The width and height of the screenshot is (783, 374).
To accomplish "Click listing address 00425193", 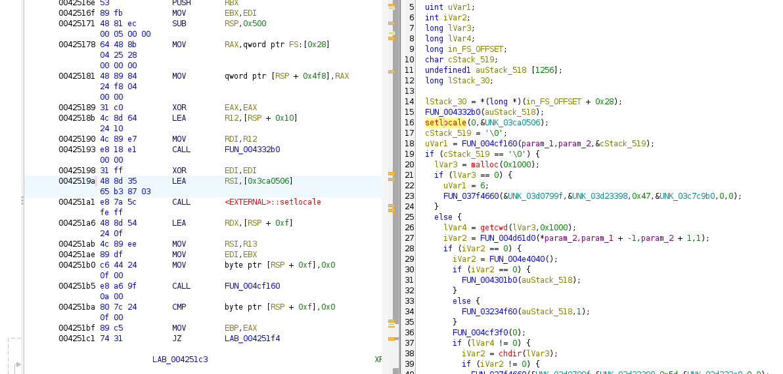I will click(x=76, y=149).
